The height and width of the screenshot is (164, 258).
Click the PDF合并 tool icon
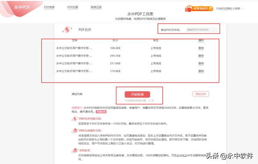click(67, 29)
